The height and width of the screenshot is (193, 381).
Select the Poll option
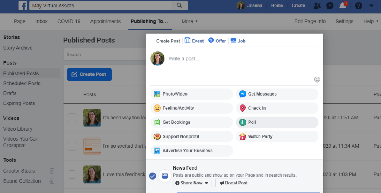[x=277, y=122]
